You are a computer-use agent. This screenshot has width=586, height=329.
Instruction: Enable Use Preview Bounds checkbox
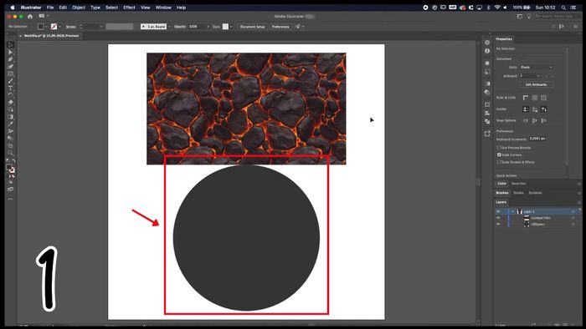(x=499, y=148)
